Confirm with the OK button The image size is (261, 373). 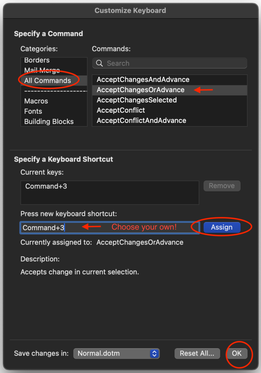237,353
